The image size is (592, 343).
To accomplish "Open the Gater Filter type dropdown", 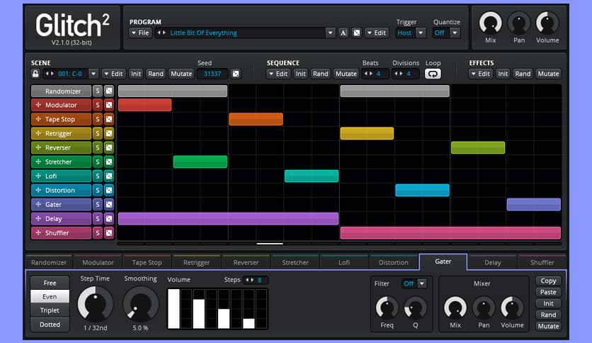I will [x=422, y=283].
